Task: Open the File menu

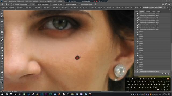Action: (x=5, y=1)
